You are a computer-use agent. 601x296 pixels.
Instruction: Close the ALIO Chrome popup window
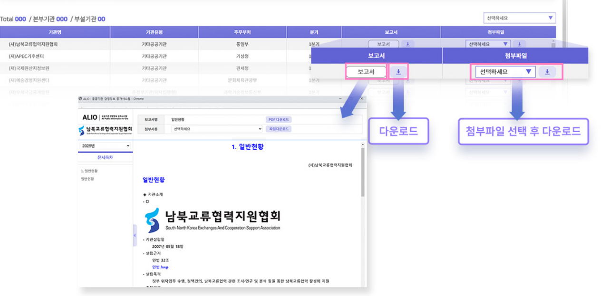362,98
